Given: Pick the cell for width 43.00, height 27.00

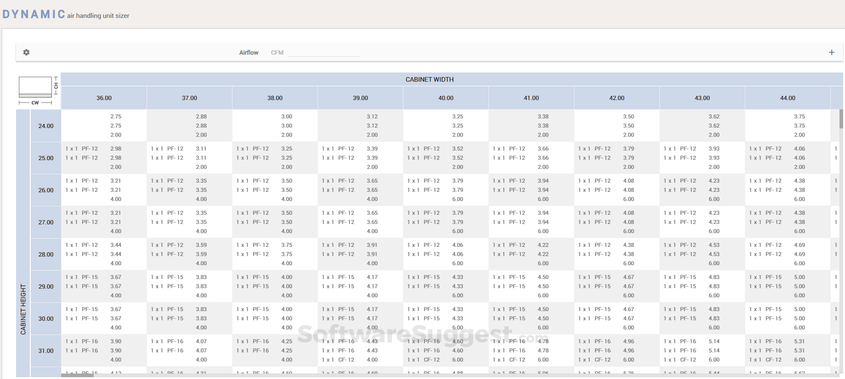Looking at the screenshot, I should 702,222.
